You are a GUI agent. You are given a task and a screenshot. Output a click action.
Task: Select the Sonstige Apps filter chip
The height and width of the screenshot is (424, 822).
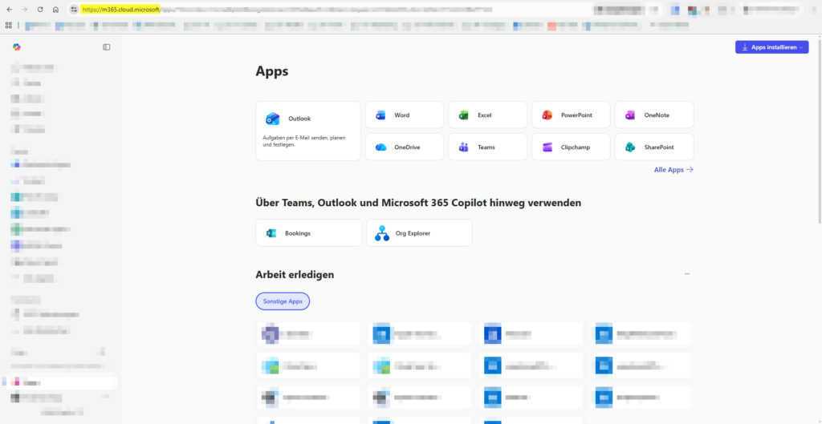[x=283, y=301]
